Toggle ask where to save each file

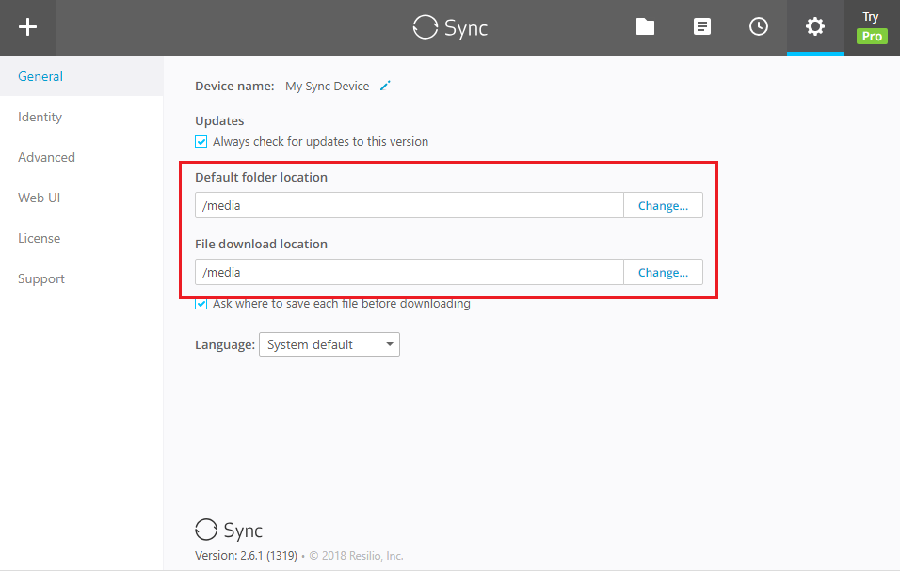click(x=201, y=304)
